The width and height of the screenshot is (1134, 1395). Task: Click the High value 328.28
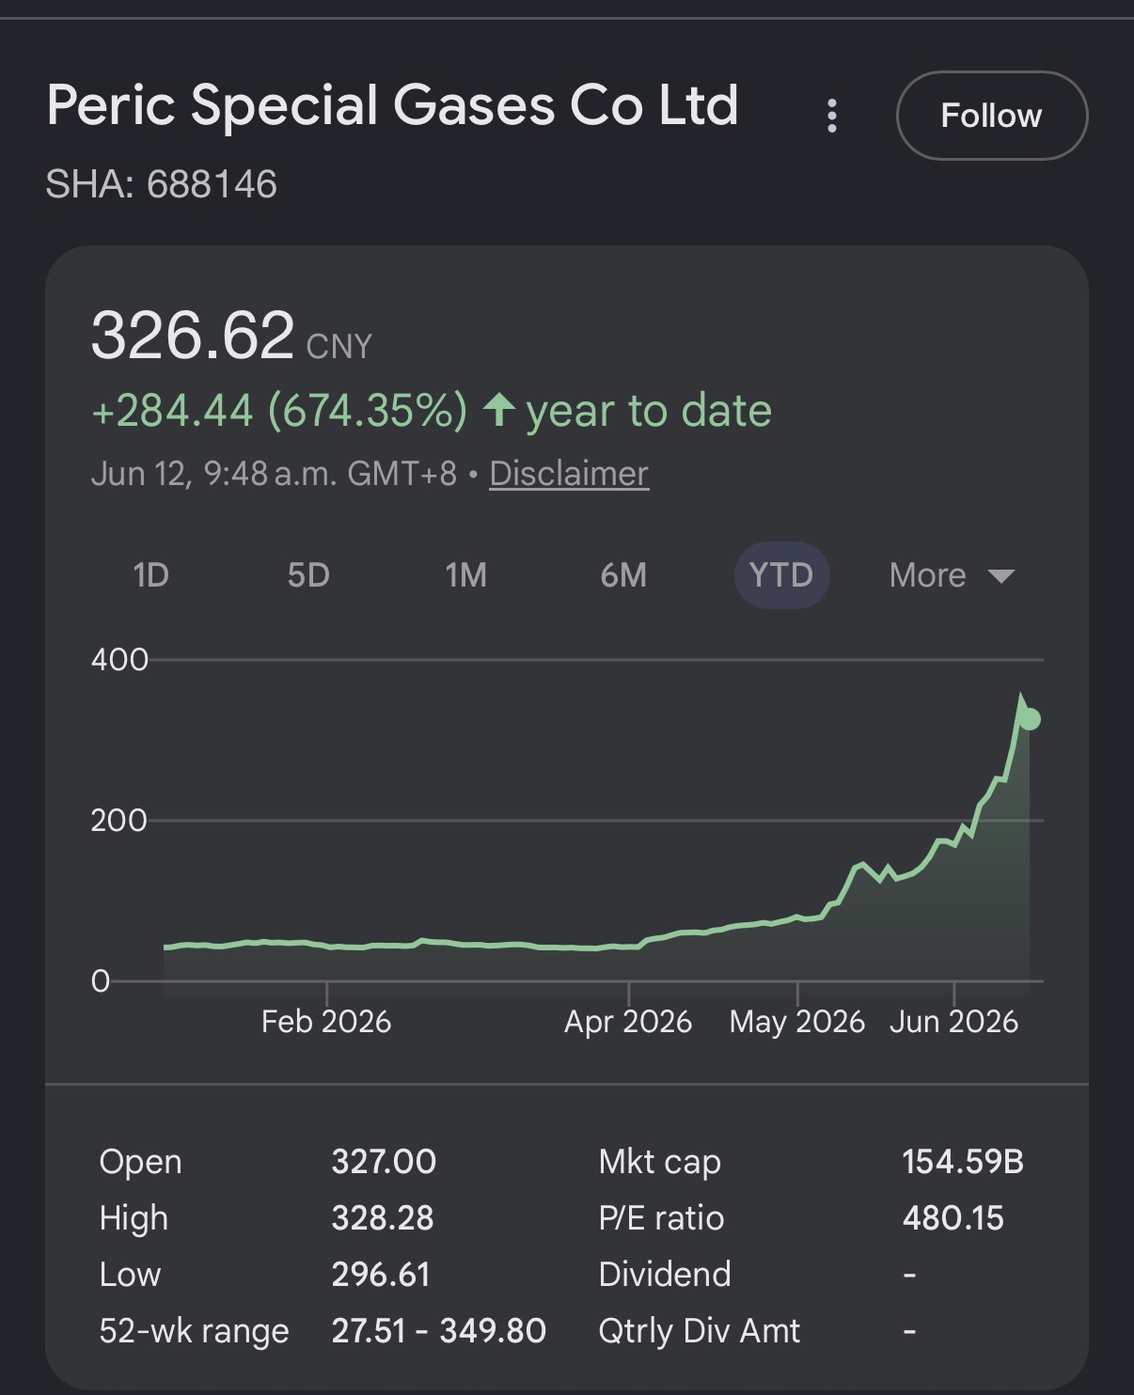pos(383,1218)
